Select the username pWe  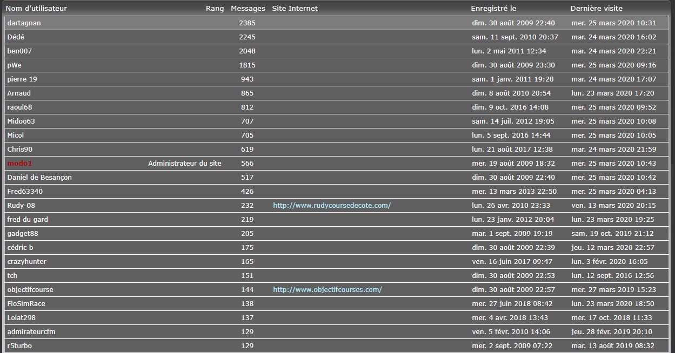coord(14,65)
